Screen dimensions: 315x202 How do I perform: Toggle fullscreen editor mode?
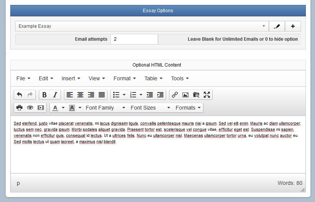(x=207, y=95)
